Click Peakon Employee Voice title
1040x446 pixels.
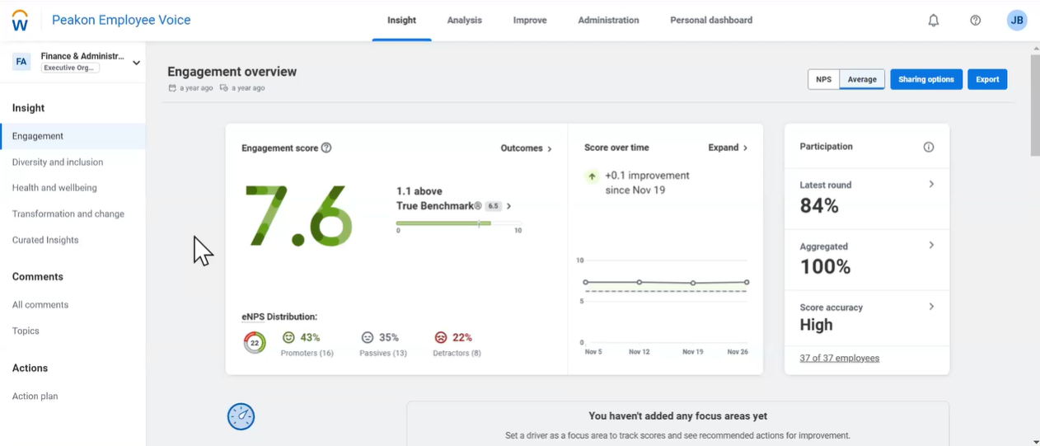(121, 21)
